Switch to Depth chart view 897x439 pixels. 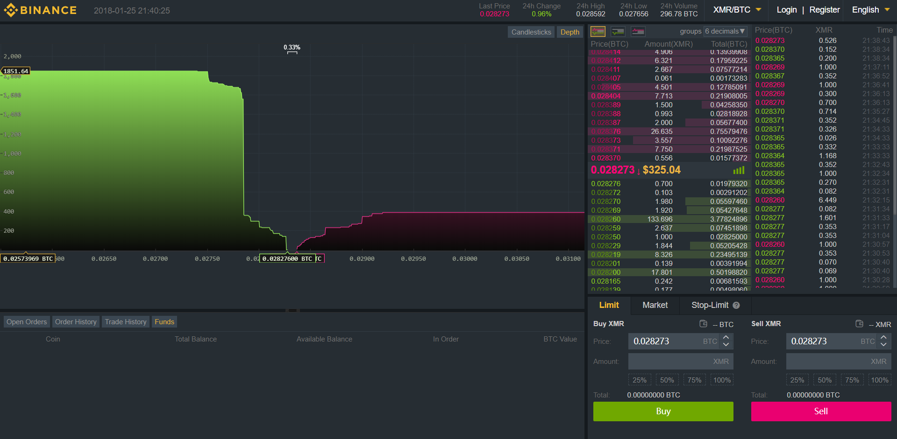tap(570, 32)
